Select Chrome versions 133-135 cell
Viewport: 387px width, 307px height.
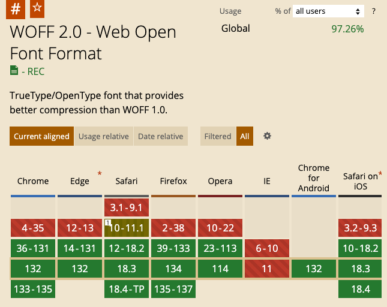(33, 289)
